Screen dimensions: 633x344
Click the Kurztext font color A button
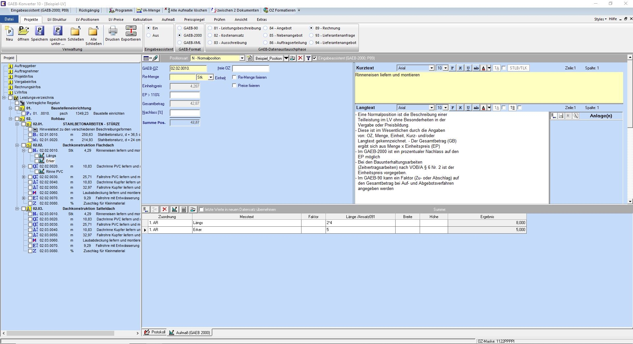pyautogui.click(x=483, y=68)
